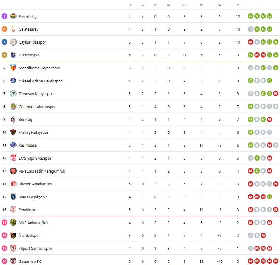Open the Tümosan Konyaspor team link

pyautogui.click(x=36, y=94)
